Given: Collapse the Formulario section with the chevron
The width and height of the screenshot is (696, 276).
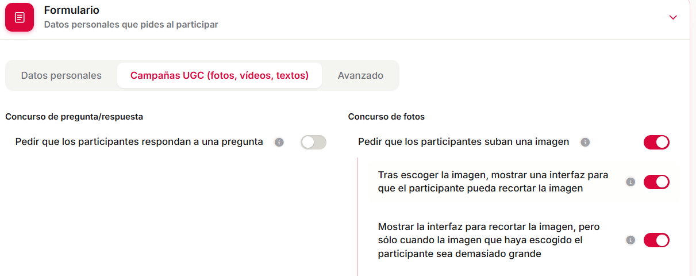Looking at the screenshot, I should [673, 17].
